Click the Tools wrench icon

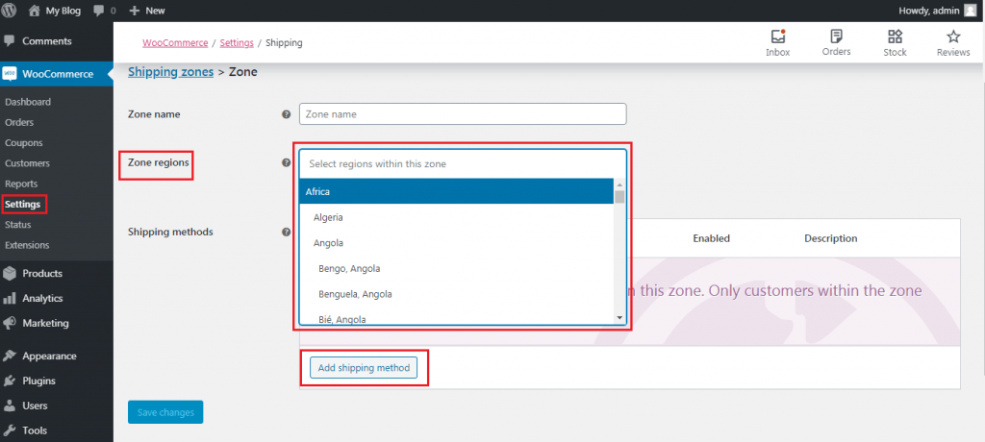pos(10,430)
